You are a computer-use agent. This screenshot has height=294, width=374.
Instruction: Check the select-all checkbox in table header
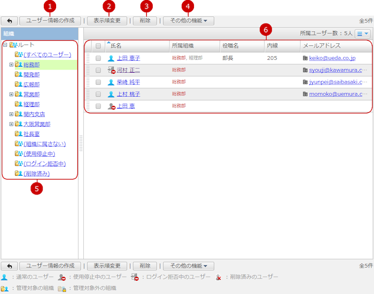coord(98,46)
